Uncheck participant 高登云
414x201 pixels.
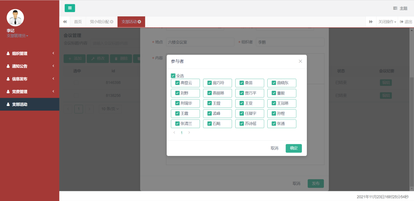(177, 83)
